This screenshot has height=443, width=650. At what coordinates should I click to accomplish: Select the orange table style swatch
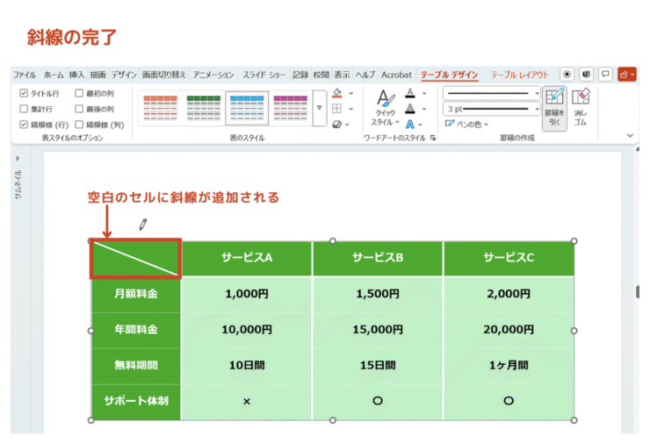click(160, 108)
